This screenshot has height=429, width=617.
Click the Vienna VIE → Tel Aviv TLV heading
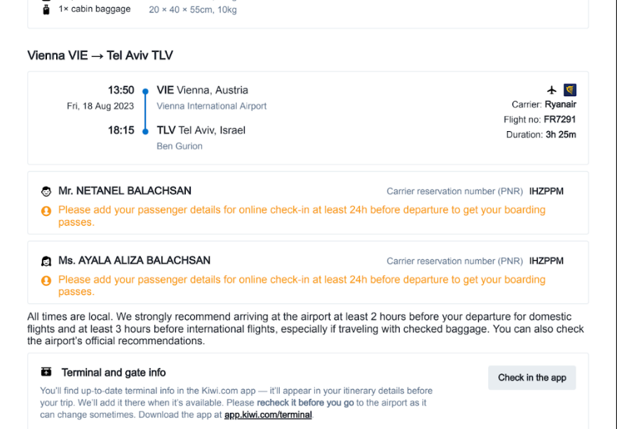click(100, 55)
